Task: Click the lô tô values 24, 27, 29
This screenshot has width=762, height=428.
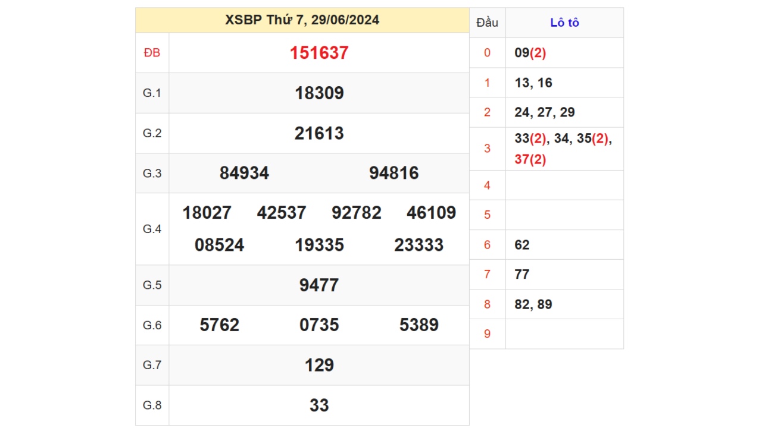Action: [x=545, y=112]
